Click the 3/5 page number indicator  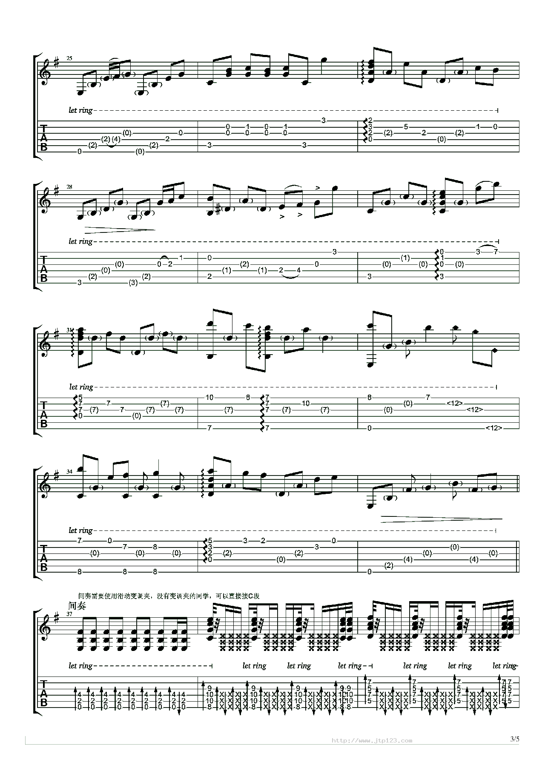click(x=514, y=739)
